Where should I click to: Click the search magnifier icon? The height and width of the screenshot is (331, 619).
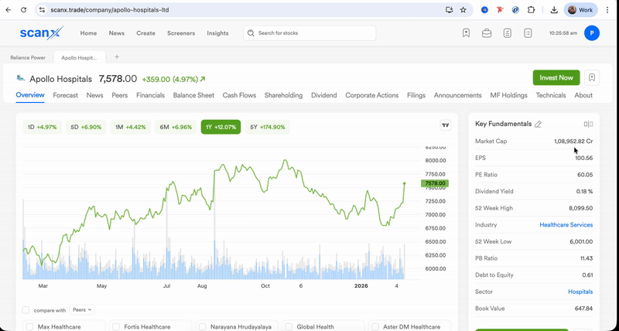[x=251, y=33]
